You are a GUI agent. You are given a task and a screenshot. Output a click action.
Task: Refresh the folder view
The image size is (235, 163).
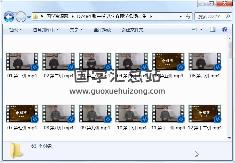188,17
